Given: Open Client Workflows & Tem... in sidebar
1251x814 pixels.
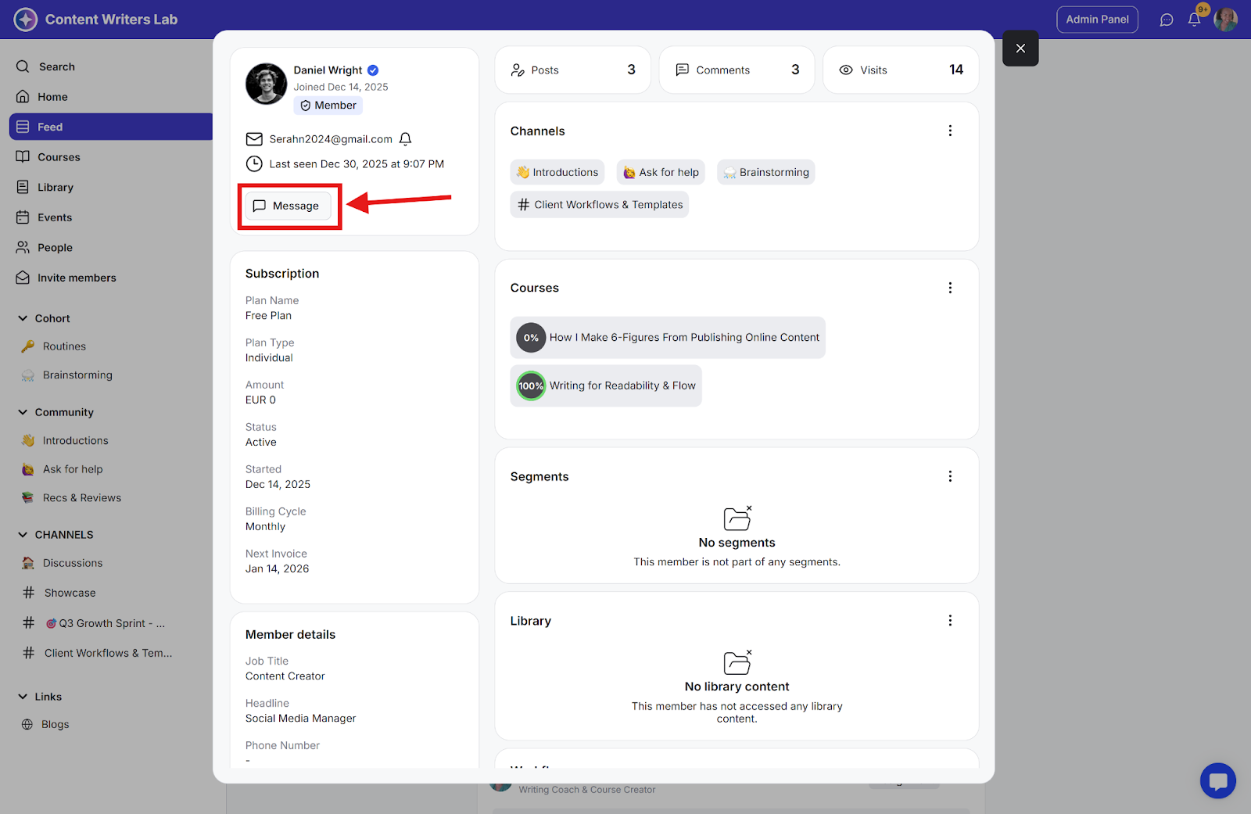Looking at the screenshot, I should [106, 653].
